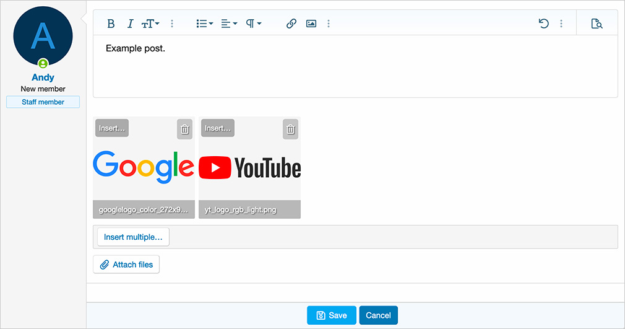Undo the last edit
This screenshot has height=329, width=625.
[x=544, y=24]
